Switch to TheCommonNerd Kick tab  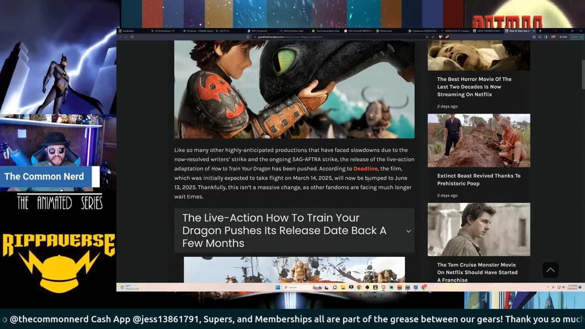(326, 31)
